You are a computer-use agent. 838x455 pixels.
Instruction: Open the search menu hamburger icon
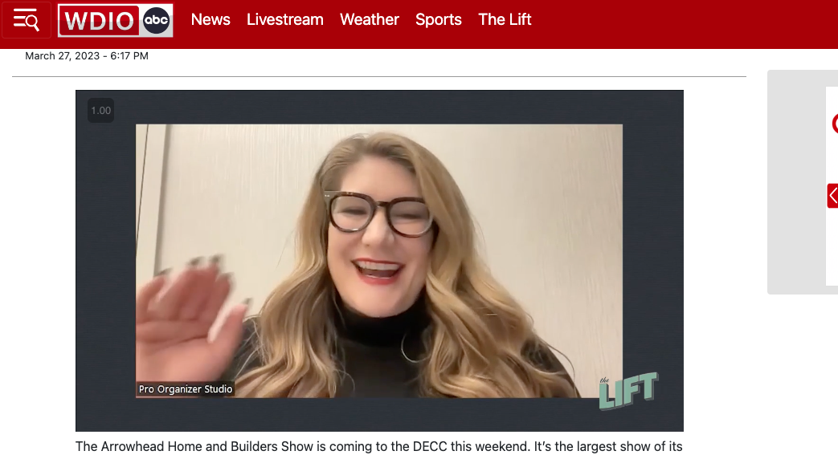[x=27, y=20]
